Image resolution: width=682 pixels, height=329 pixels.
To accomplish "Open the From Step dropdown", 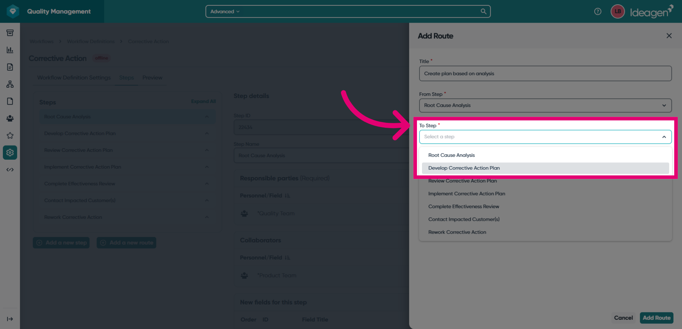I will coord(545,105).
